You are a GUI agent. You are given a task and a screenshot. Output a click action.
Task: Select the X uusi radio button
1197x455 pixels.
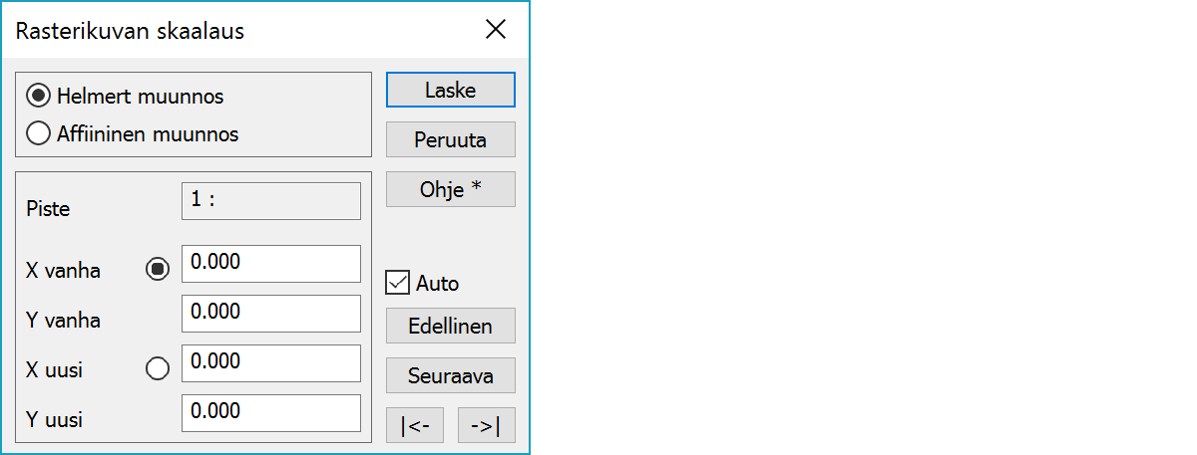coord(158,369)
